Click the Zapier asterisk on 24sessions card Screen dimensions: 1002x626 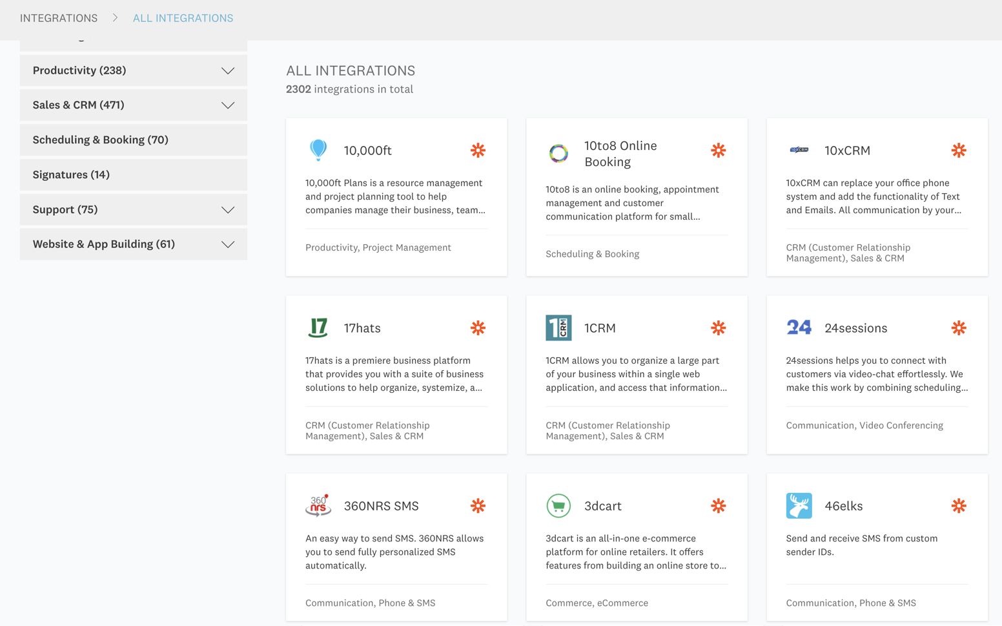coord(959,328)
